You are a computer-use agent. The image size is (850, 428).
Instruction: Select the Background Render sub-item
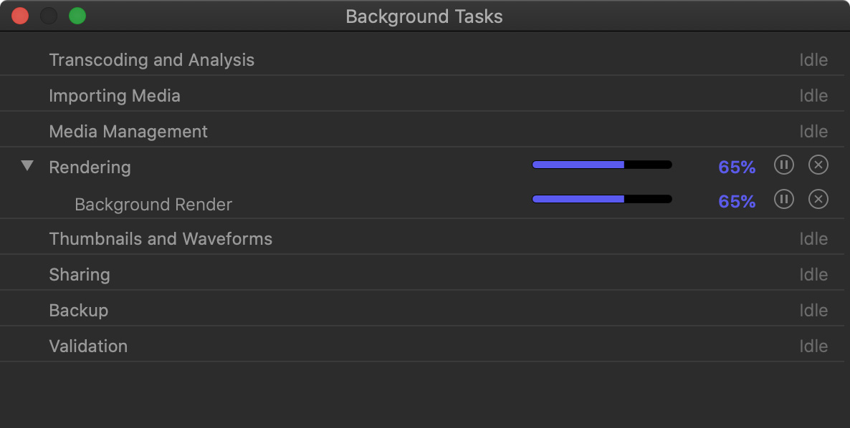coord(153,205)
